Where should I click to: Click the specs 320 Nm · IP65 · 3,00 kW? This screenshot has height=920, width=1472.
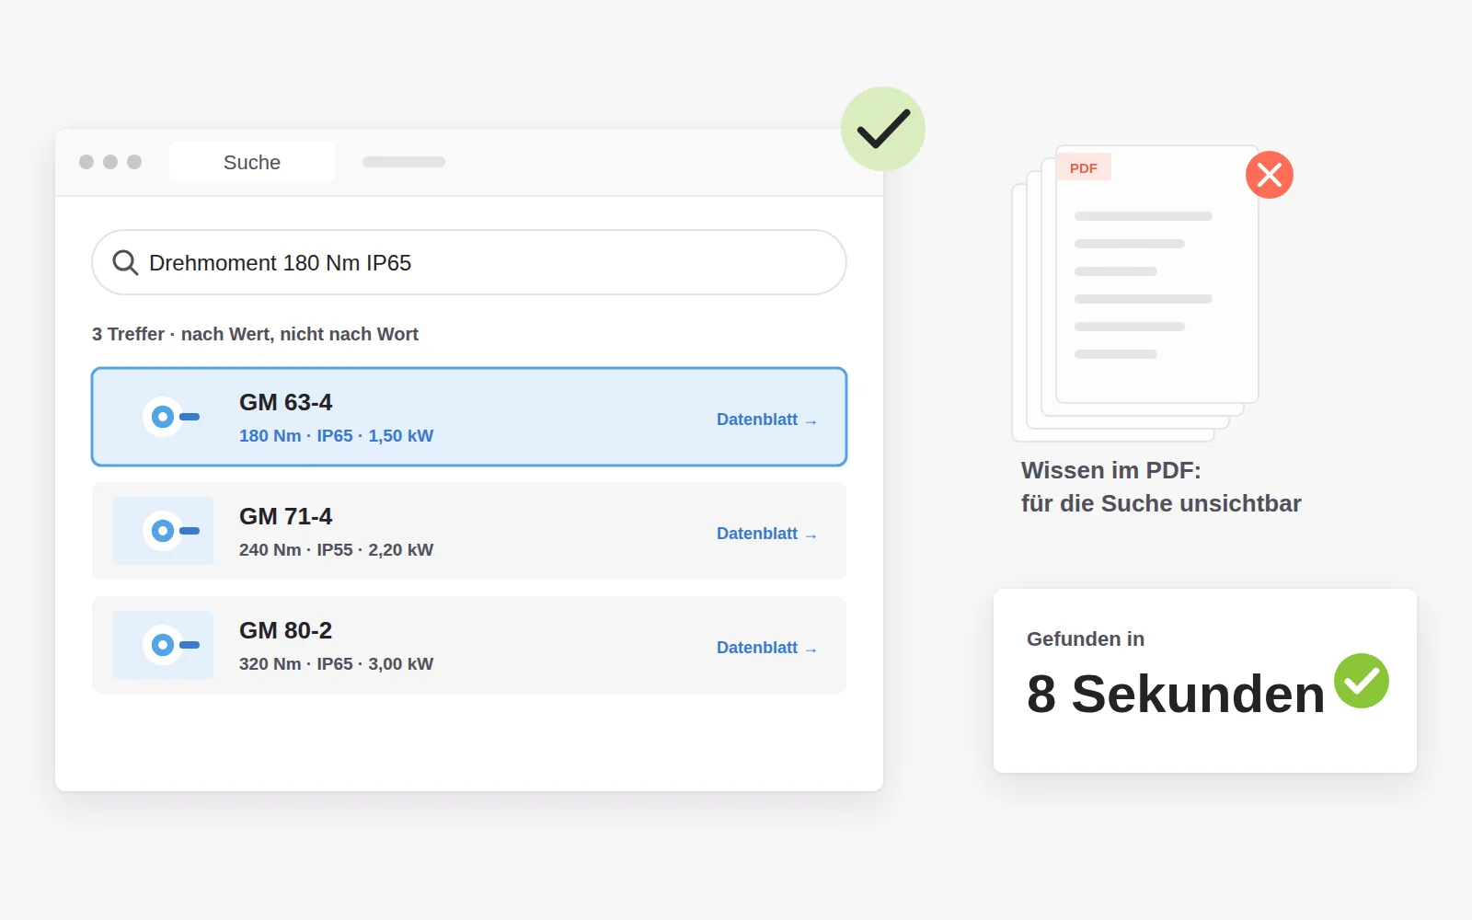(336, 664)
